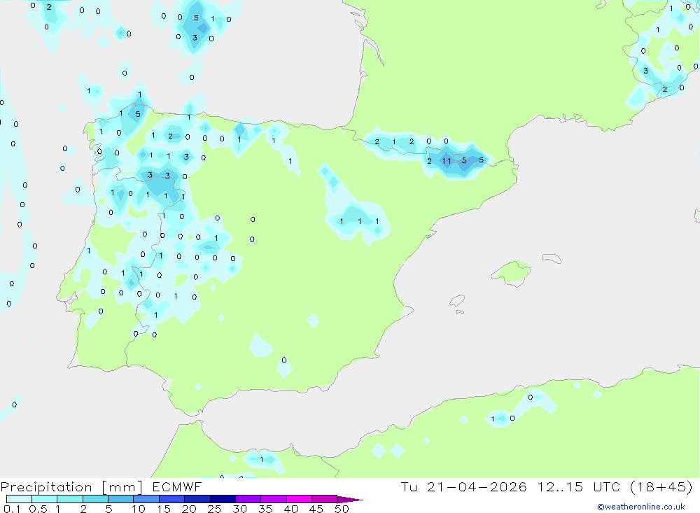
Task: Click the "40" legend scale label
Action: pos(291,509)
